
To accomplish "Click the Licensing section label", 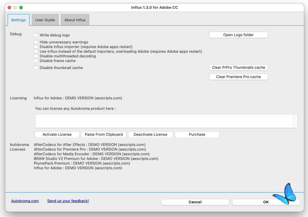I will click(x=18, y=98).
